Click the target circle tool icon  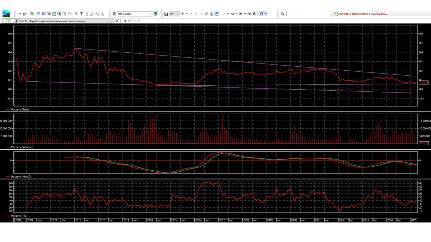click(196, 14)
